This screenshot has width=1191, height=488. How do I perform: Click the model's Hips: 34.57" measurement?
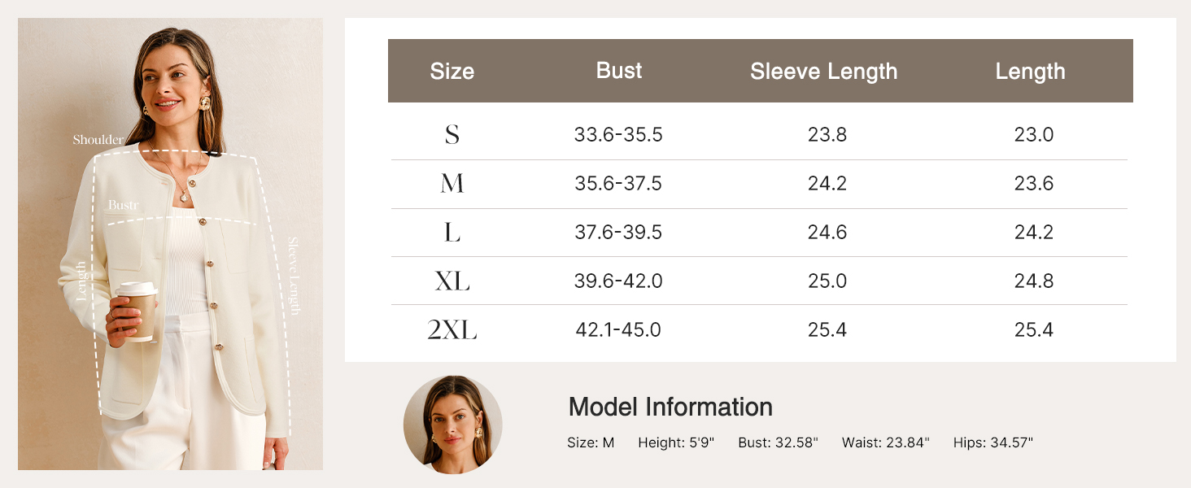tap(992, 443)
